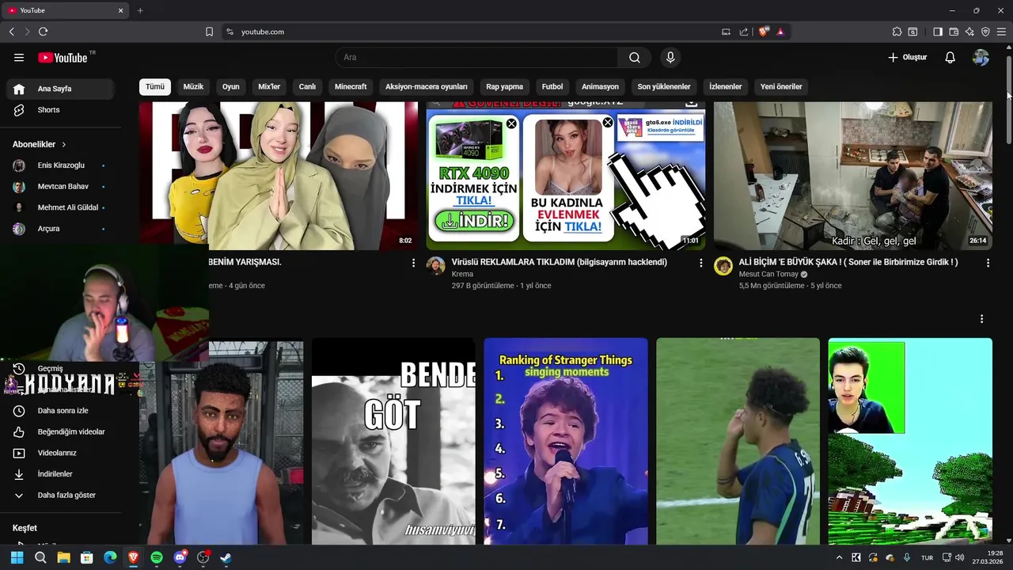This screenshot has height=570, width=1013.
Task: Toggle the browser sidebar panel
Action: tap(937, 32)
